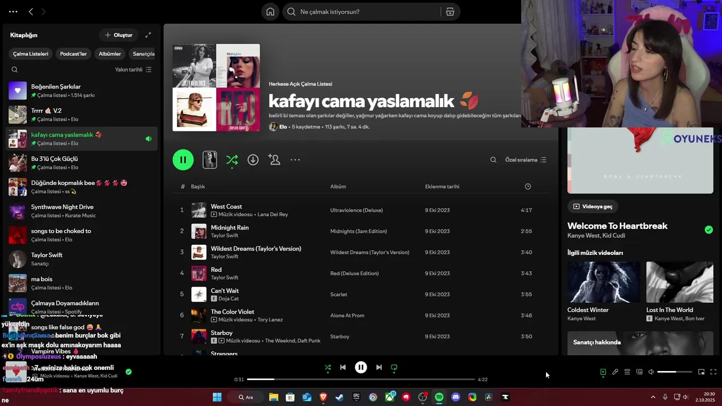This screenshot has height=406, width=722.
Task: Open connect to a device
Action: click(x=639, y=372)
